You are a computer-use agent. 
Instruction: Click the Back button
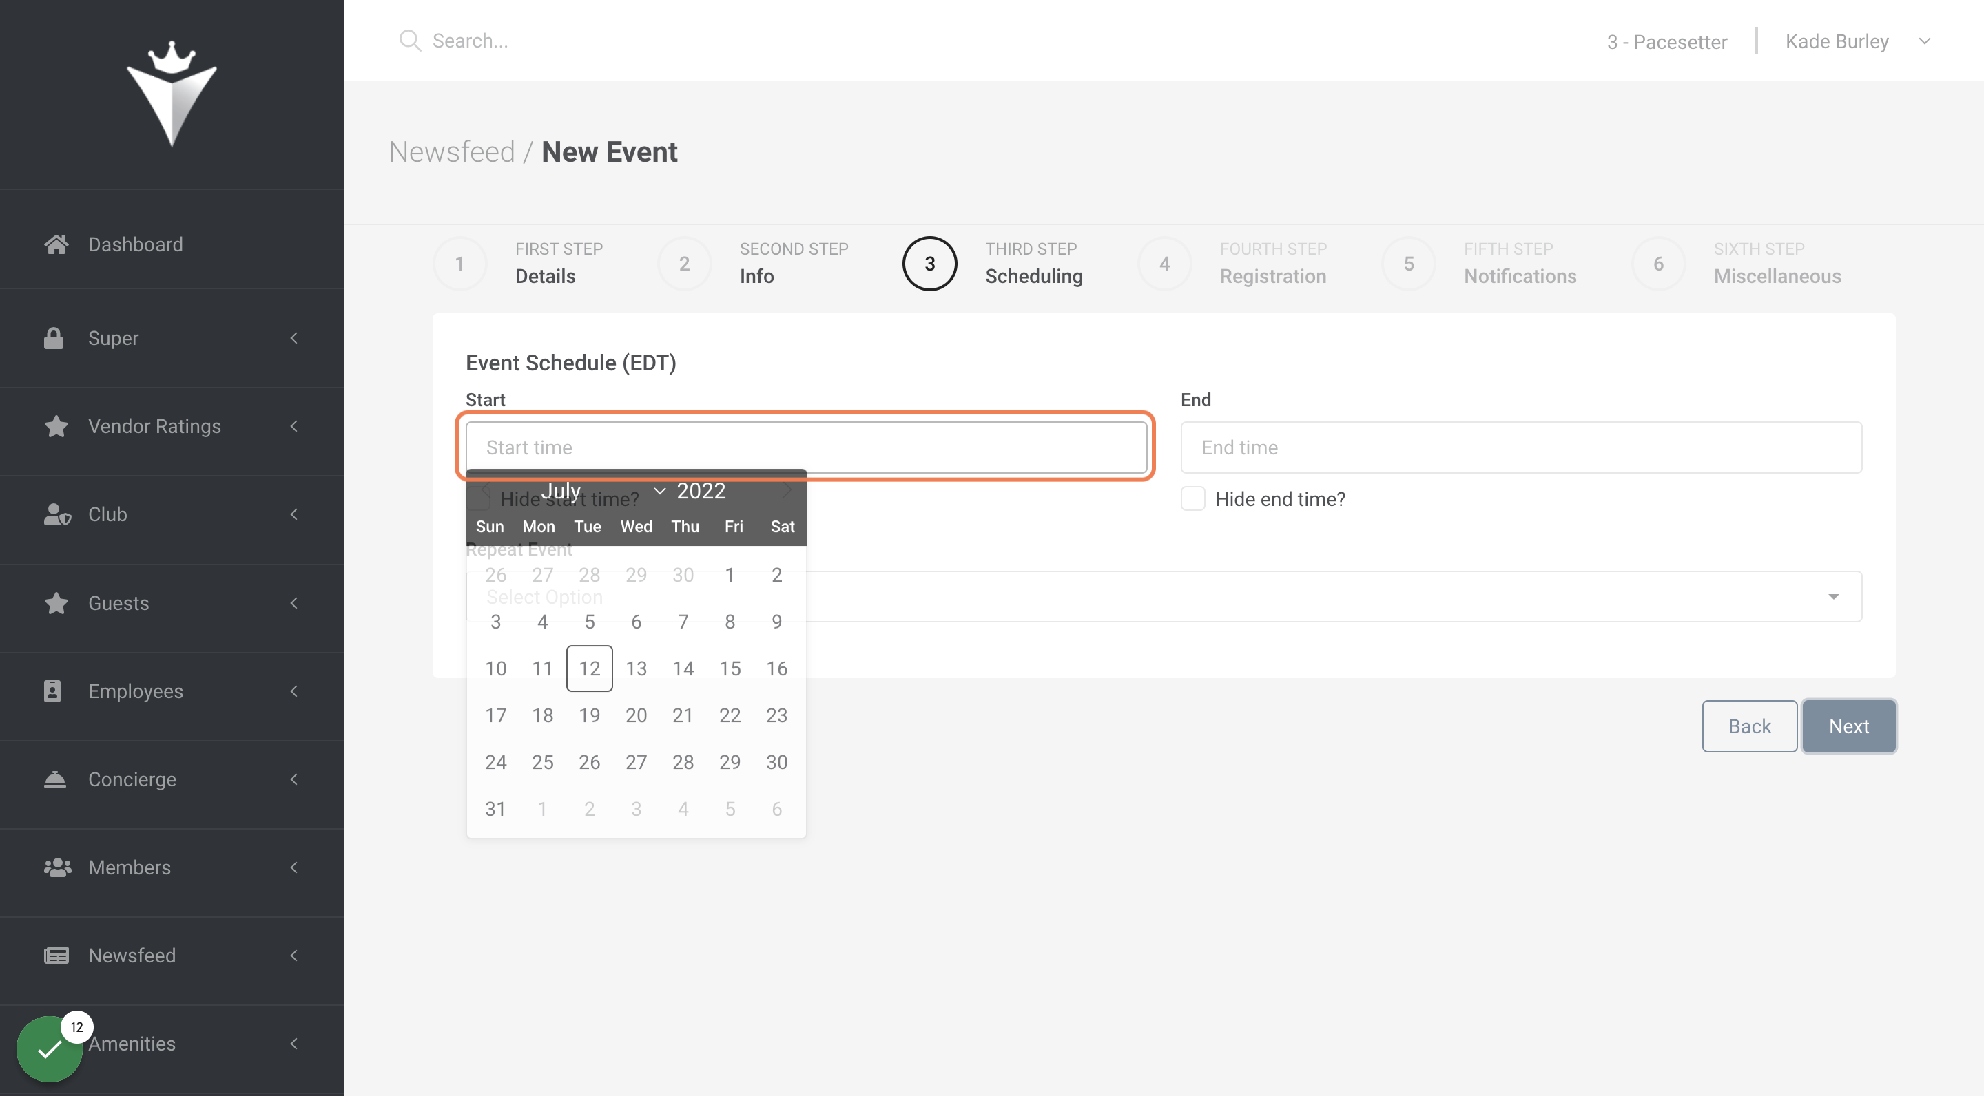(1749, 726)
